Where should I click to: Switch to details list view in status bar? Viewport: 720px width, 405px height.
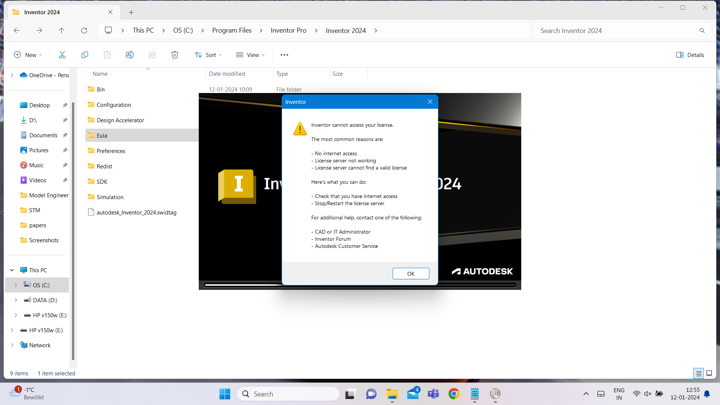[x=699, y=373]
